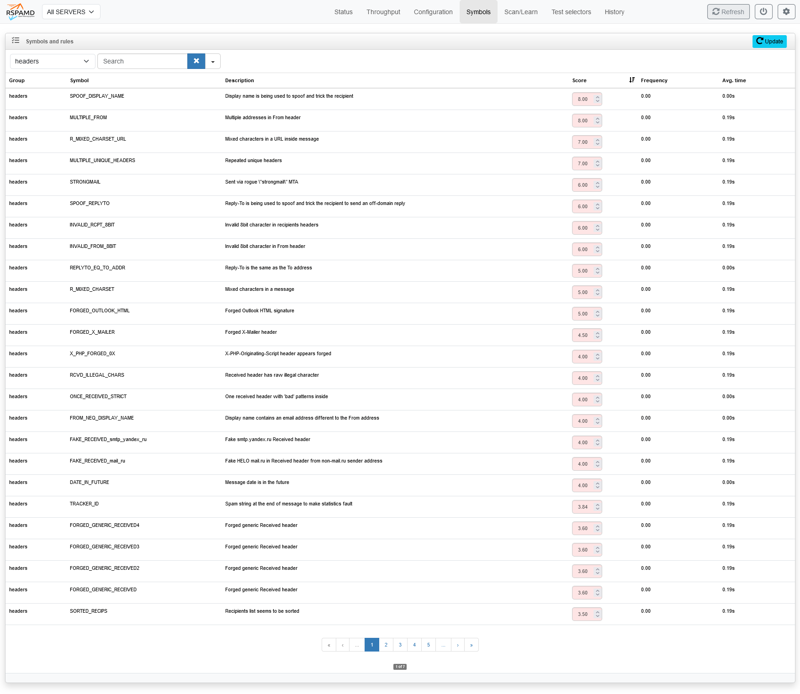800x694 pixels.
Task: Click SPOOF_REPLYTO score field
Action: [587, 206]
